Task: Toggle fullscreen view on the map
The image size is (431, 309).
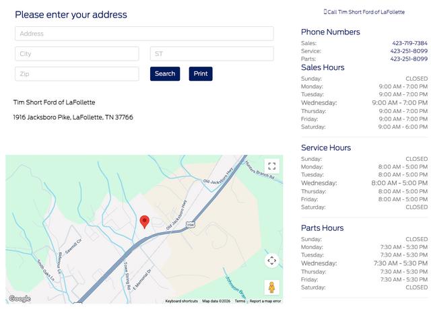Action: (x=271, y=166)
